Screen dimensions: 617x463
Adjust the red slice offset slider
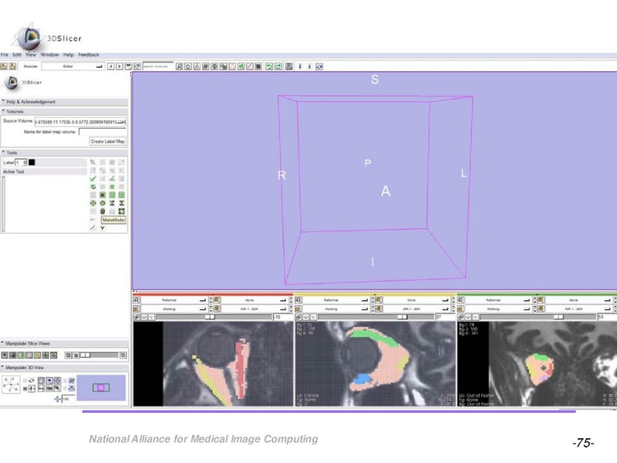click(214, 317)
